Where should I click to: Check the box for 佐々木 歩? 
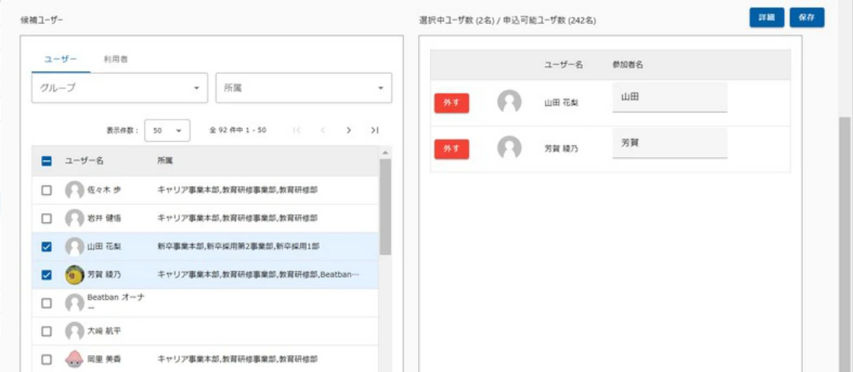47,191
